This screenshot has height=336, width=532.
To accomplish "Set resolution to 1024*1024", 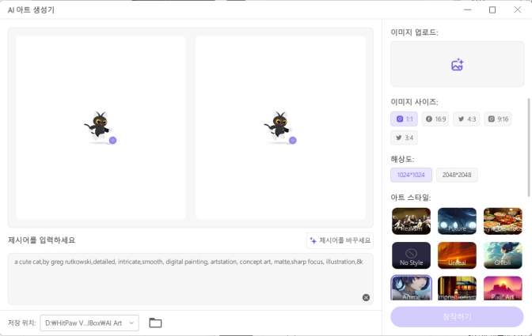I will click(411, 175).
